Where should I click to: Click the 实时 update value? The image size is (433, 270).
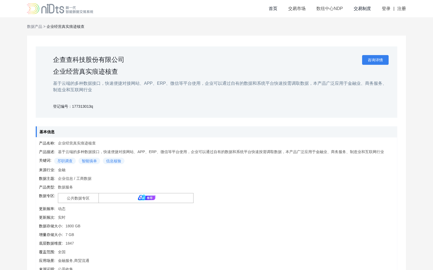62,217
